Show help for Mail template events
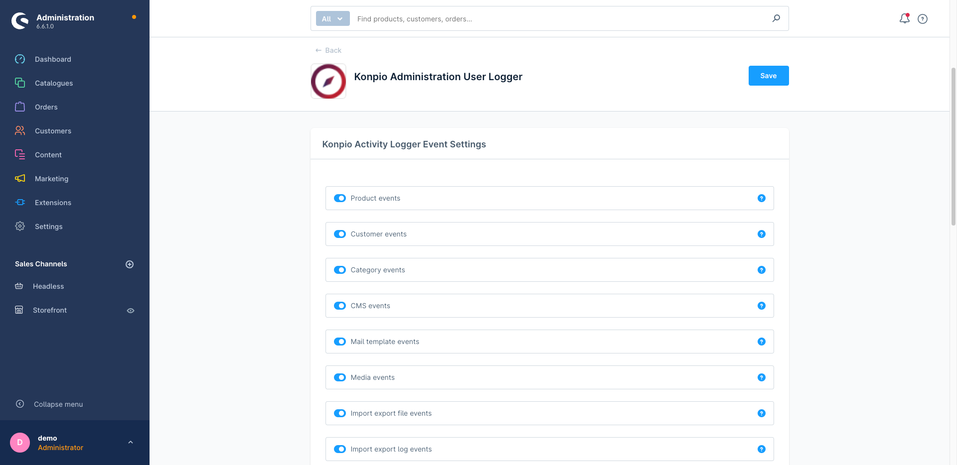The height and width of the screenshot is (465, 957). [762, 342]
